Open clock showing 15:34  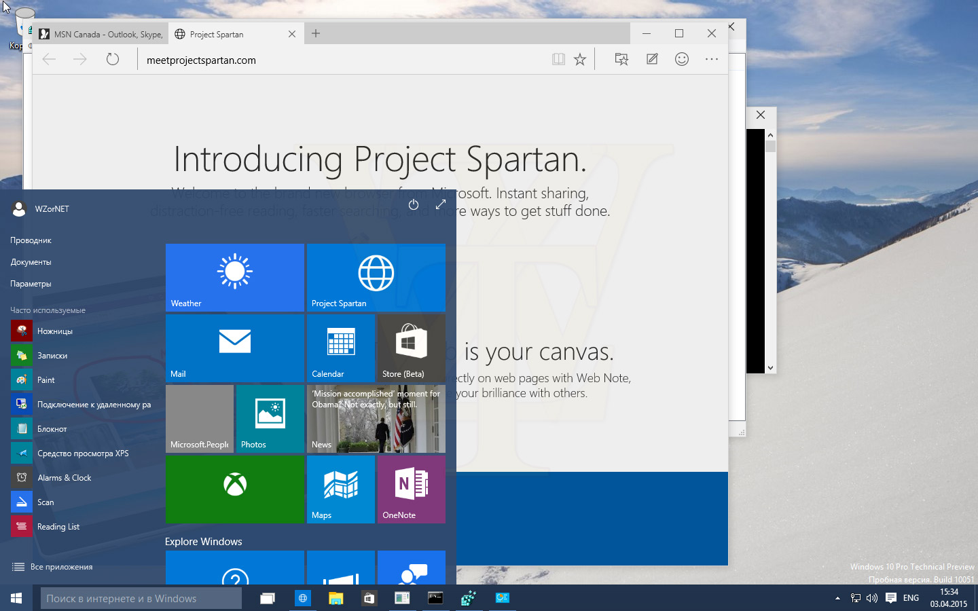[x=949, y=598]
